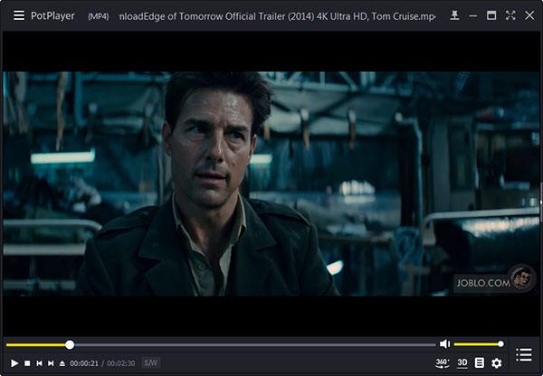Switch to fullscreen mode icon
Image resolution: width=543 pixels, height=376 pixels.
[510, 15]
